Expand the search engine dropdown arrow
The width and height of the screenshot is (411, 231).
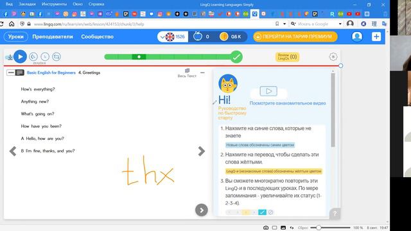pyautogui.click(x=340, y=24)
